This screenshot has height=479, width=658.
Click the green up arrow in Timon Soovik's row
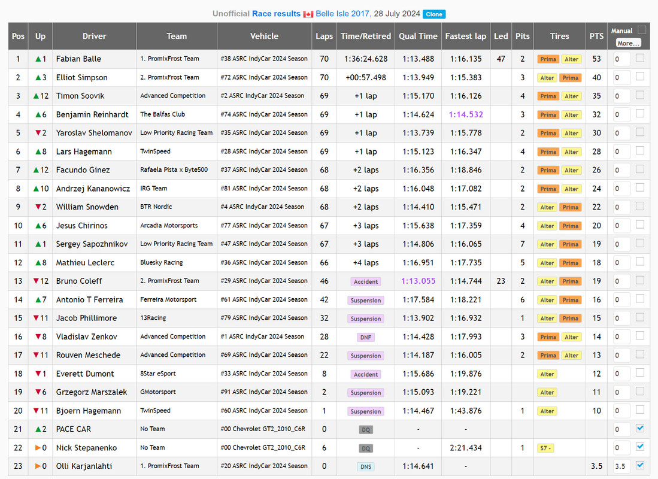(x=36, y=96)
